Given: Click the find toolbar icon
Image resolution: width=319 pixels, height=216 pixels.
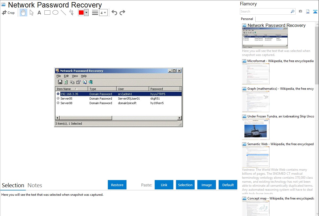Looking at the screenshot, I should (85, 82).
